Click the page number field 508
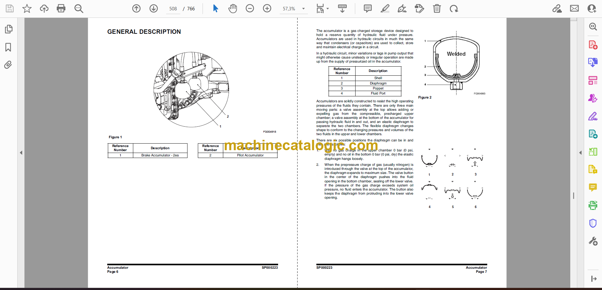 [173, 9]
